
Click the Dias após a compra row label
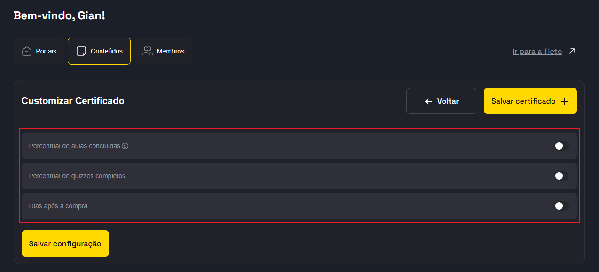(x=58, y=206)
